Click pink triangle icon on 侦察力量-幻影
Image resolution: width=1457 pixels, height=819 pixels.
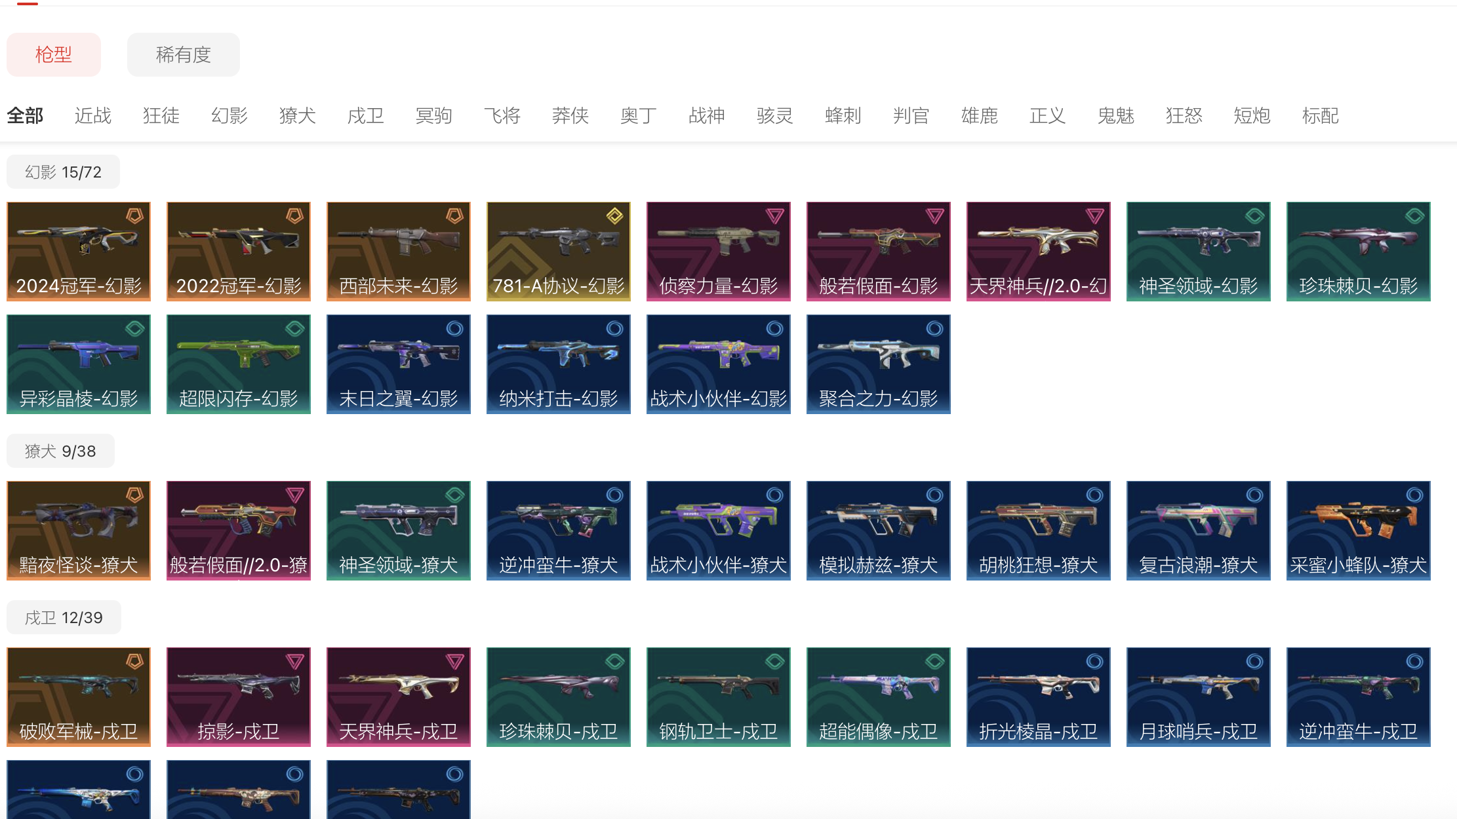pos(774,216)
